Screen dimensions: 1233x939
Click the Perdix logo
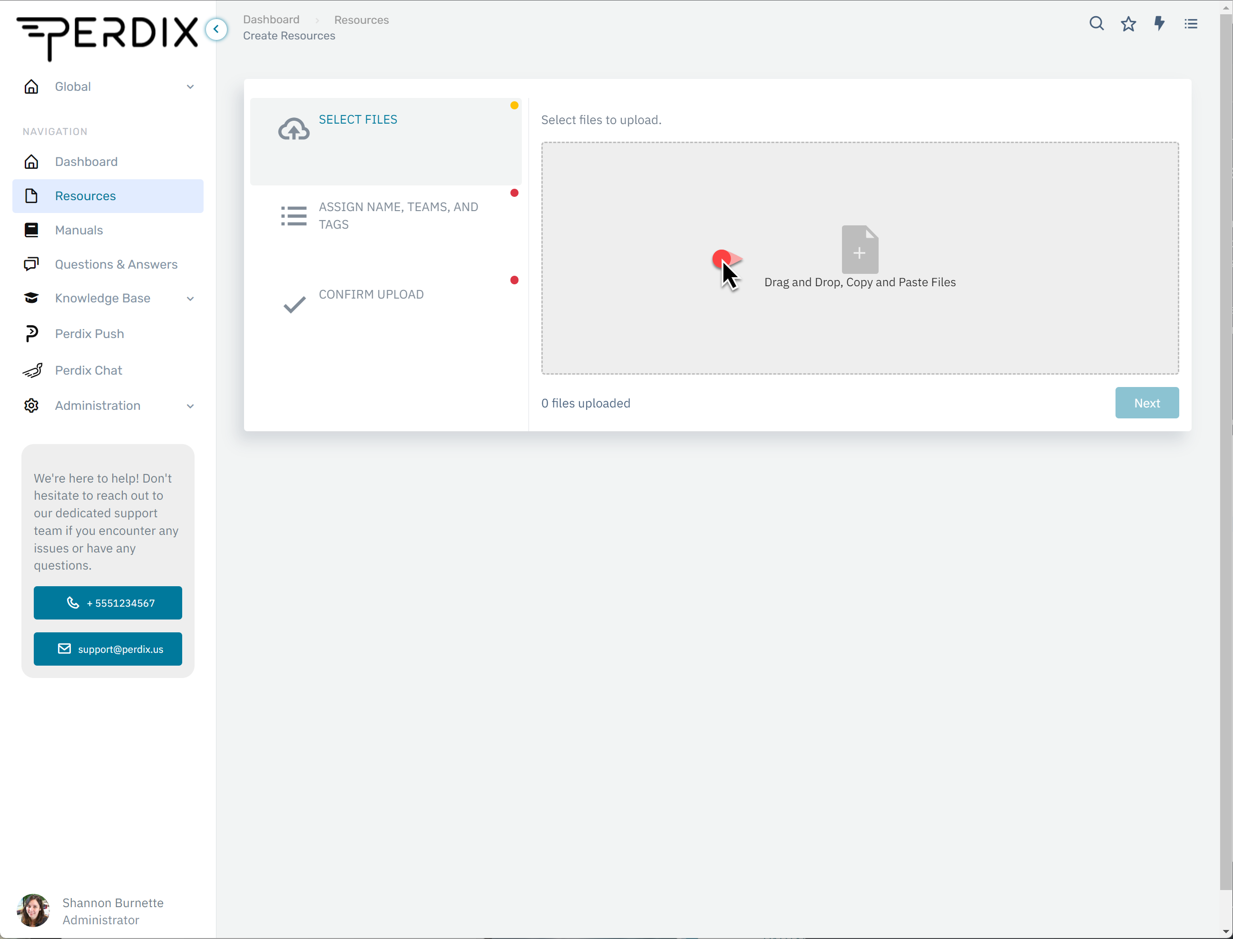coord(108,38)
